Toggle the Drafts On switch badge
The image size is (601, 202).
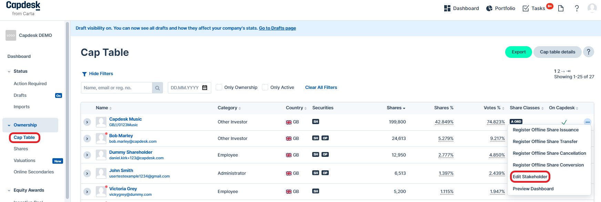(x=59, y=95)
